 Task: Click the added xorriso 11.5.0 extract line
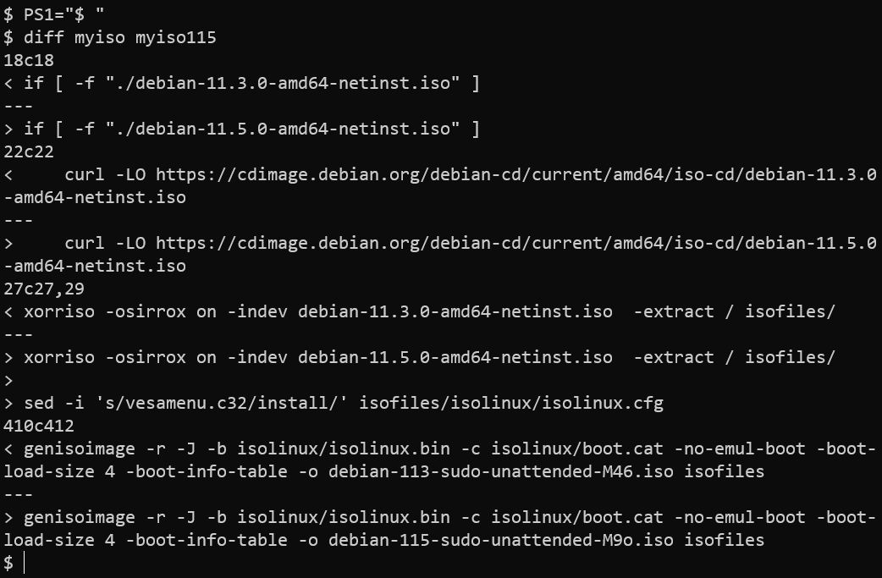point(420,358)
